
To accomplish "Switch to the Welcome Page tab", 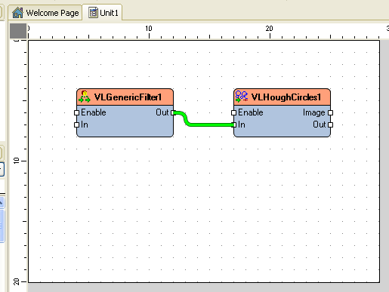I will (x=45, y=13).
